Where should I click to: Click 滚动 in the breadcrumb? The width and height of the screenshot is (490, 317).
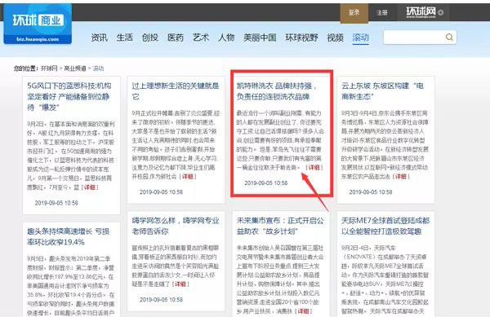pos(98,68)
